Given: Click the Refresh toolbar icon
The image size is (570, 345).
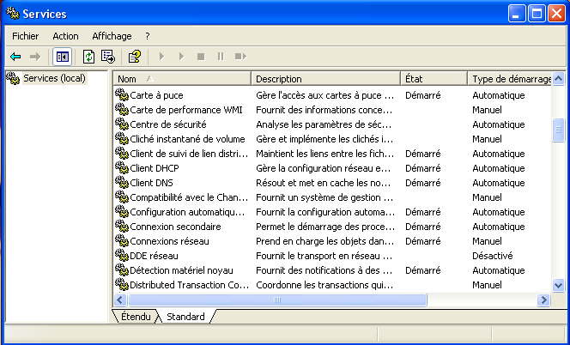Looking at the screenshot, I should [88, 57].
